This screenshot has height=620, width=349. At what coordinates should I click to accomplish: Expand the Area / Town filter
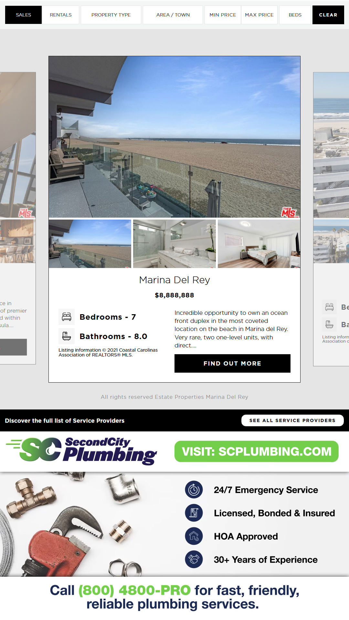(173, 15)
